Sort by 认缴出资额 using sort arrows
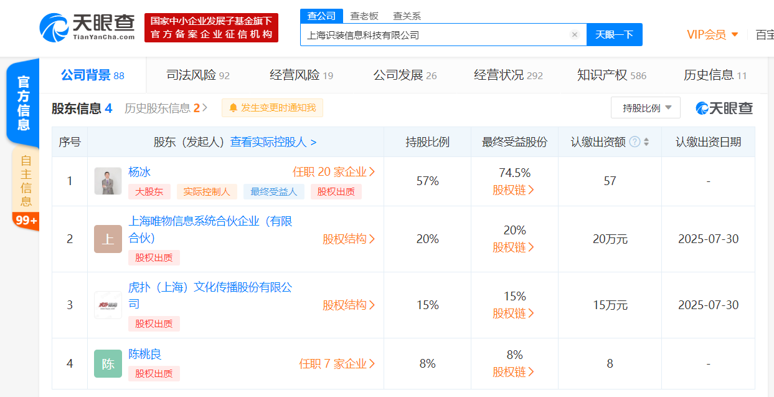Viewport: 774px width, 397px height. coord(646,142)
